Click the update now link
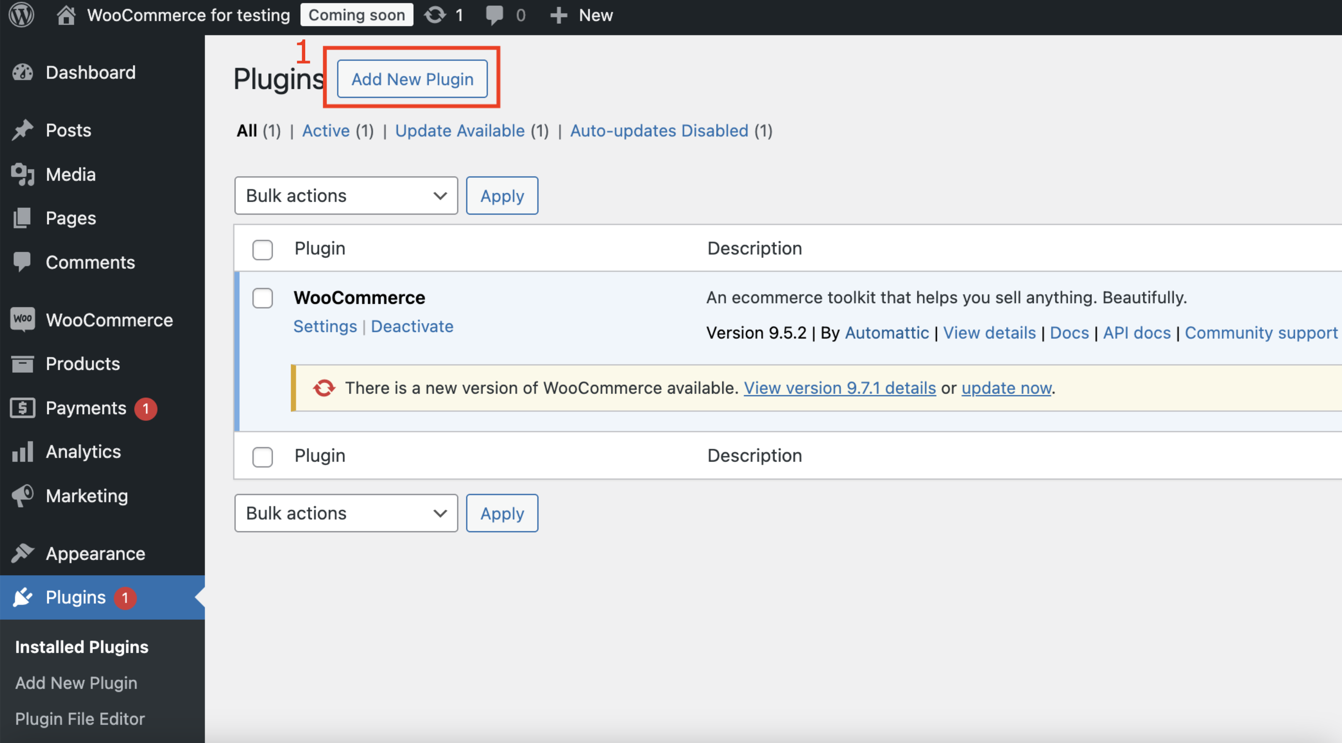Screen dimensions: 1342x743 [1006, 388]
